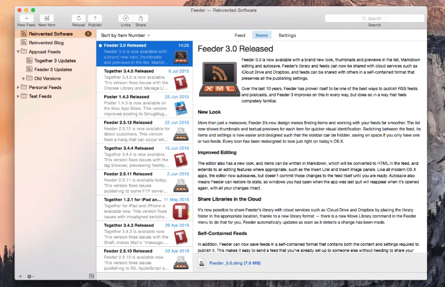Select the Together 3.4.3 Released item
This screenshot has width=445, height=287.
(144, 234)
